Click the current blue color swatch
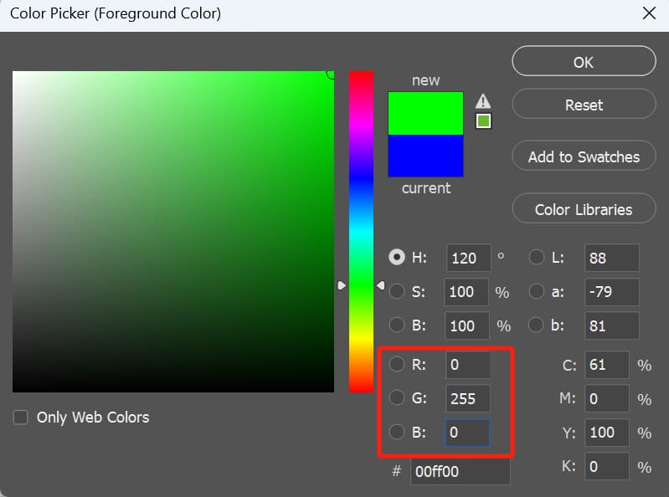The image size is (669, 497). [x=425, y=156]
